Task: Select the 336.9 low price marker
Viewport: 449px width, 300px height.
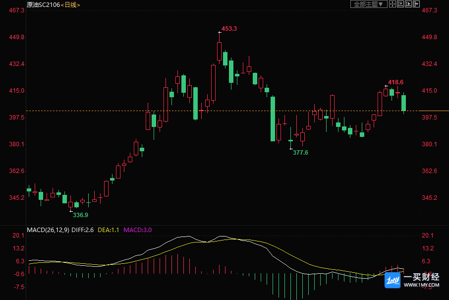Action: coord(80,215)
